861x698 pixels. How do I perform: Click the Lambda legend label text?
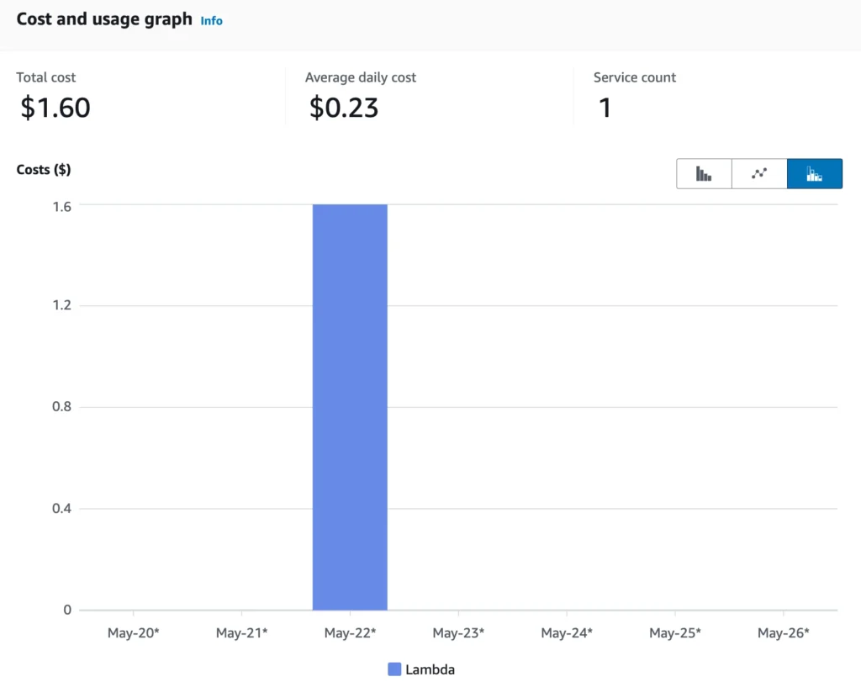[430, 669]
